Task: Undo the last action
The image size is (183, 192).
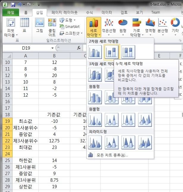Action: point(19,5)
